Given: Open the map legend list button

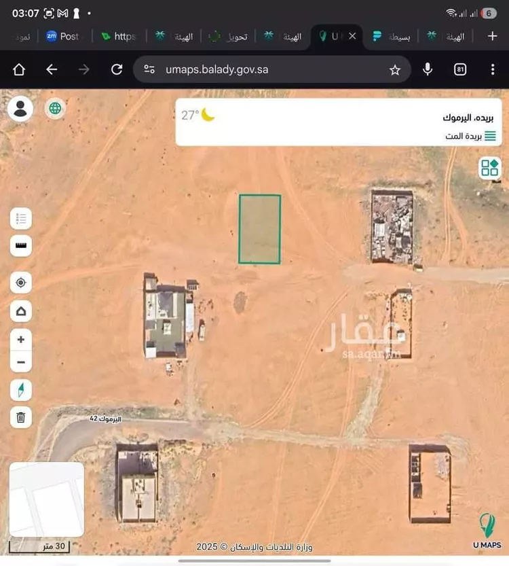Looking at the screenshot, I should click(x=20, y=219).
